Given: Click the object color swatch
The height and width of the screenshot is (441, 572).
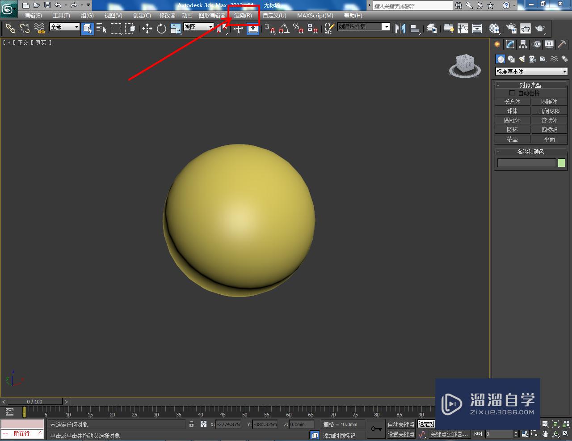Looking at the screenshot, I should pyautogui.click(x=562, y=163).
